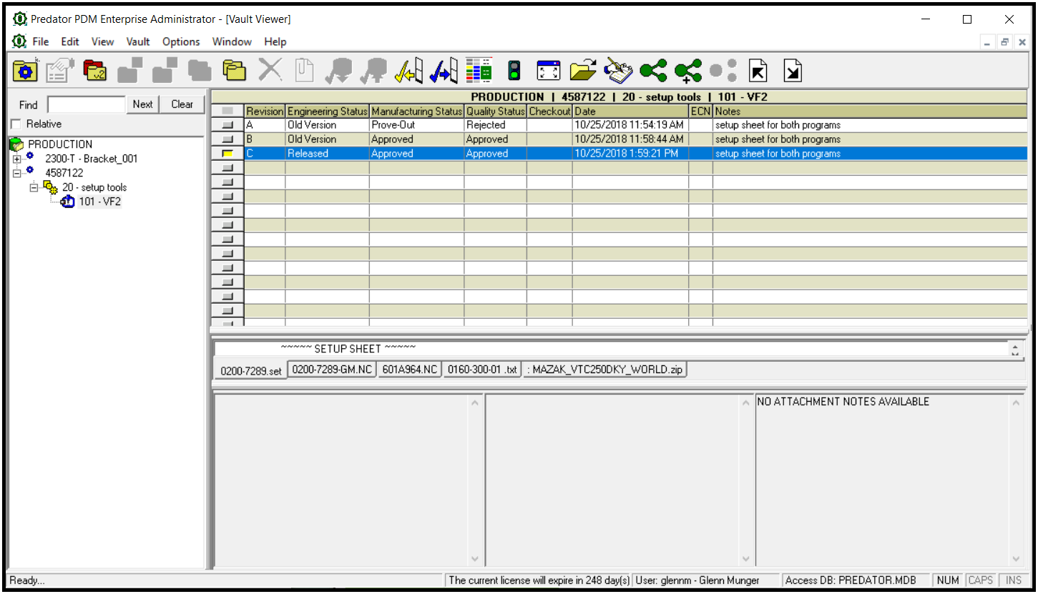Click the green traffic light toolbar icon

point(514,70)
